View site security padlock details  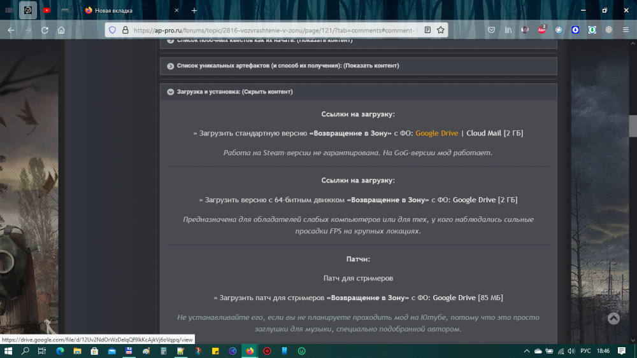click(x=125, y=30)
